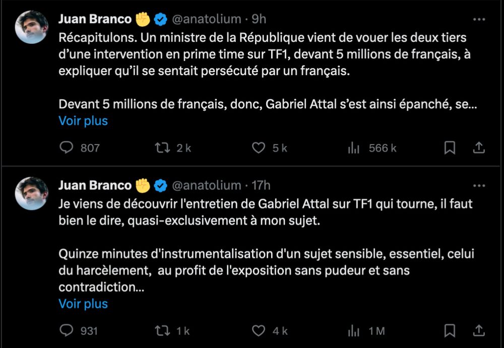
Task: Expand the second tweet with Voir plus
Action: [x=83, y=304]
